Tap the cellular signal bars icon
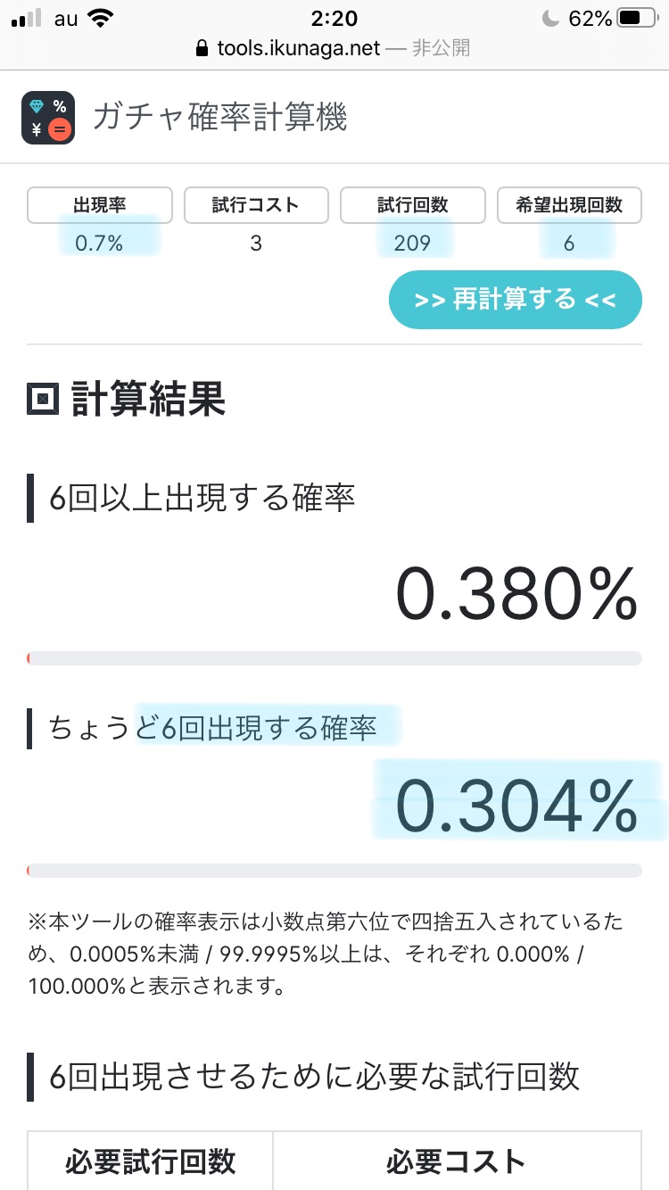This screenshot has height=1190, width=669. click(x=28, y=19)
